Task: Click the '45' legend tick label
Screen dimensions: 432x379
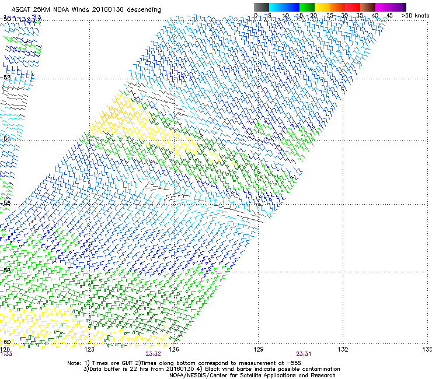Action: 389,16
